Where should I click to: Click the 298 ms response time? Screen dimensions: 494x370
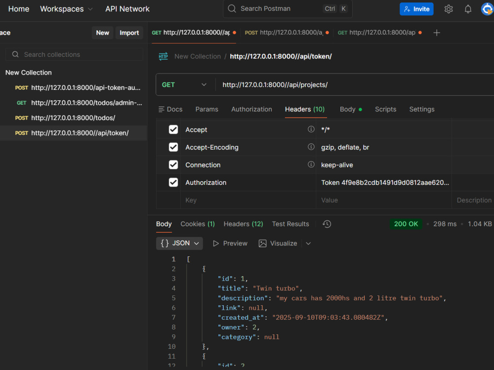click(x=445, y=224)
